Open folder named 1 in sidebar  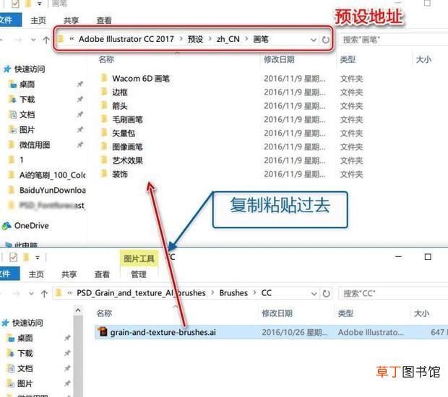(21, 160)
